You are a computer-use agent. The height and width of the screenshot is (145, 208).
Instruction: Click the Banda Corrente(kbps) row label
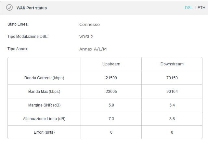[x=44, y=78]
